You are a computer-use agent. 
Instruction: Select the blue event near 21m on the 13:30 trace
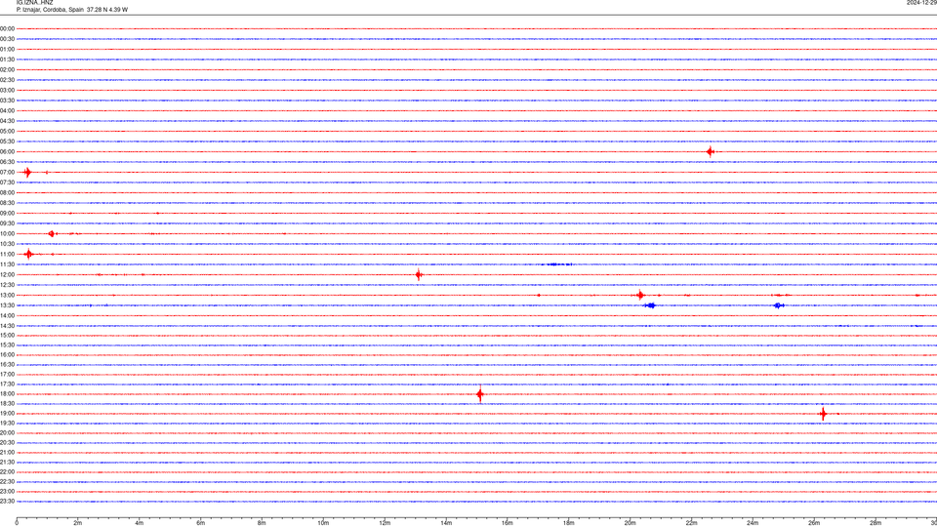650,305
